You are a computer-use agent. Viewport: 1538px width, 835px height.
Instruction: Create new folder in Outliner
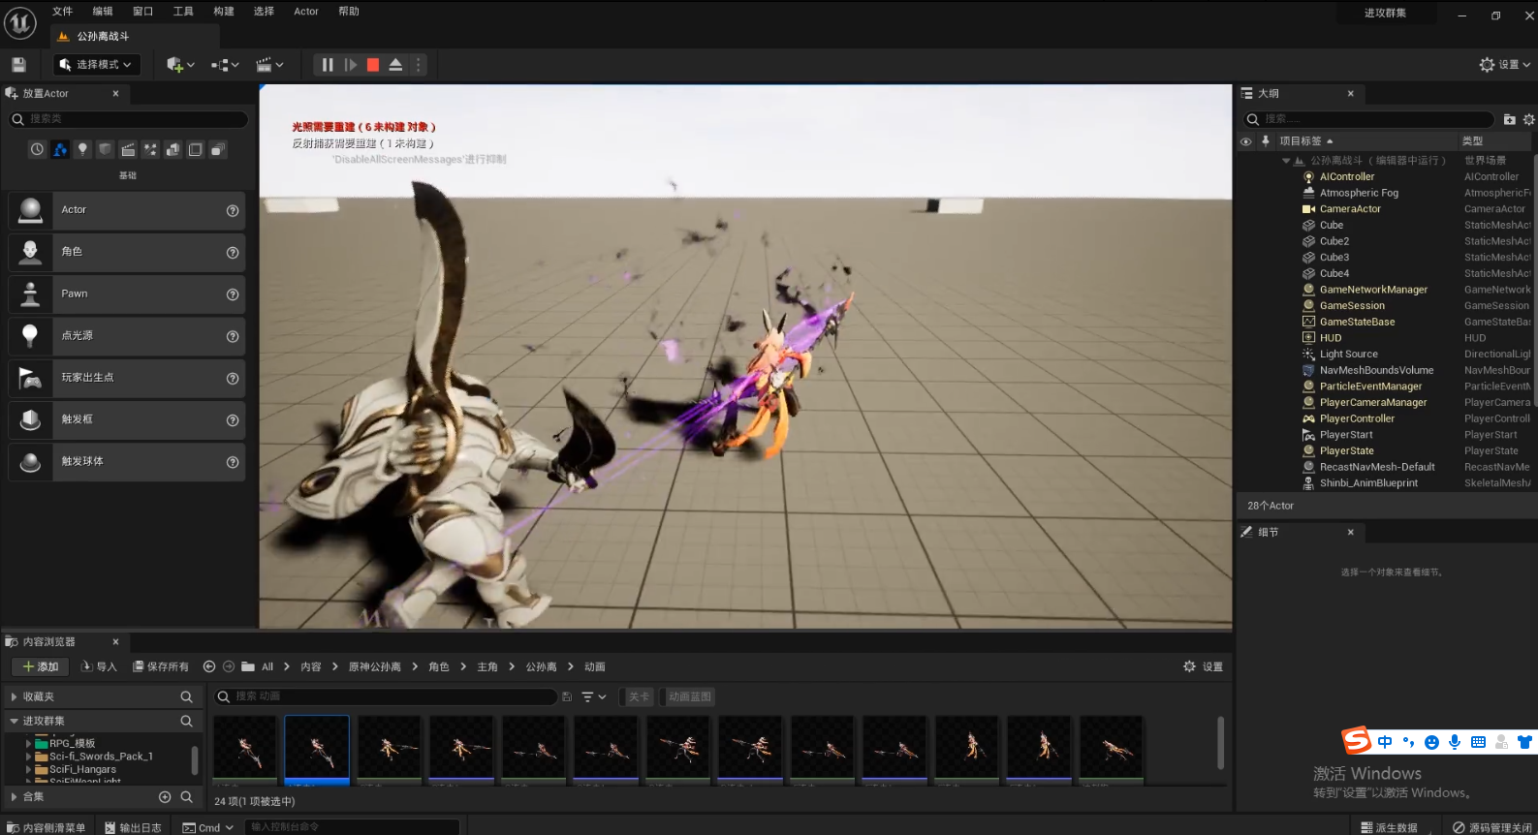[1509, 119]
